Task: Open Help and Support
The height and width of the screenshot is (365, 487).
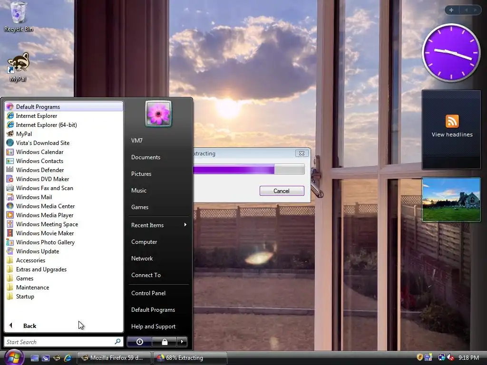Action: coord(158,326)
